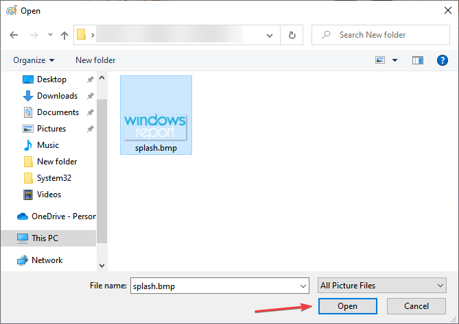Refresh the folder contents
The image size is (459, 324).
[x=292, y=35]
